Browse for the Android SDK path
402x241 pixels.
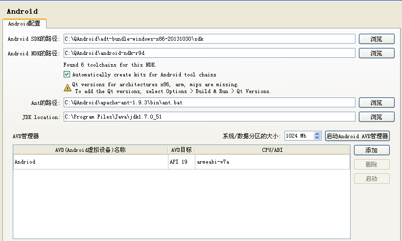point(377,39)
